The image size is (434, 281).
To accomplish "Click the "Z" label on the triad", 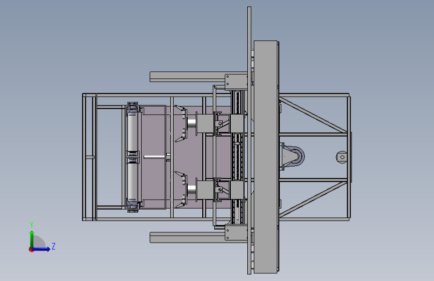I will (x=54, y=246).
